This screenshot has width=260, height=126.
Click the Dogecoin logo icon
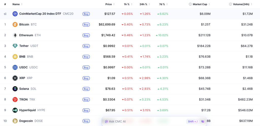pyautogui.click(x=15, y=121)
